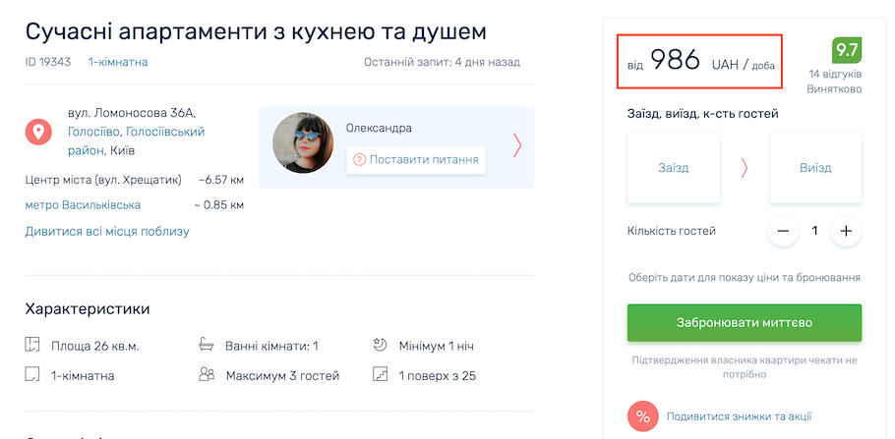This screenshot has height=439, width=895.
Task: Open host Олександра's profile photo
Action: [303, 142]
